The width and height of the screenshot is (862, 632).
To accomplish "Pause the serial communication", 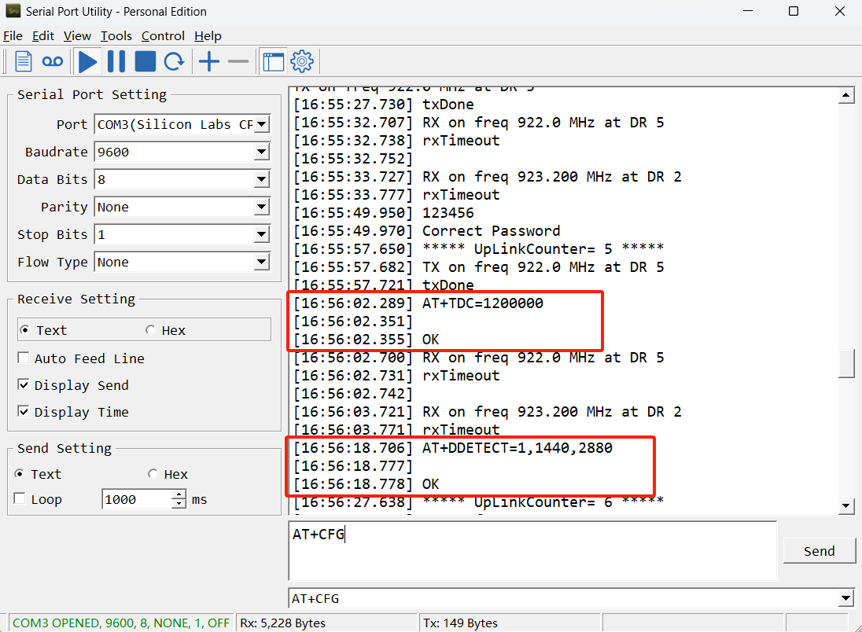I will click(x=116, y=61).
